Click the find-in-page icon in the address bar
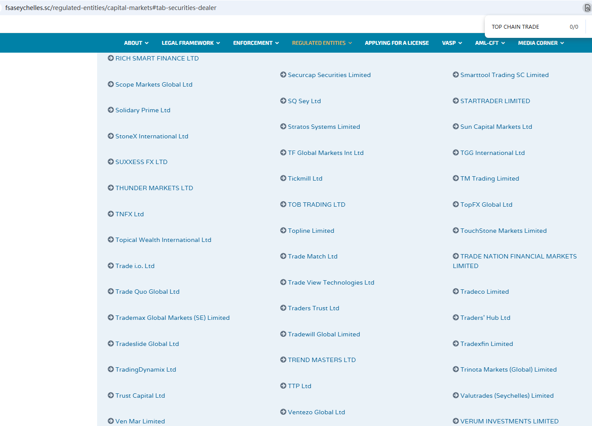This screenshot has width=592, height=426. pyautogui.click(x=587, y=8)
